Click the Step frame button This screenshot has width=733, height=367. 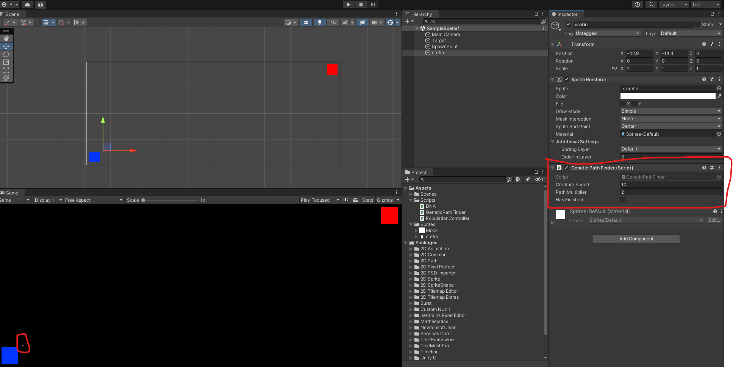[373, 5]
